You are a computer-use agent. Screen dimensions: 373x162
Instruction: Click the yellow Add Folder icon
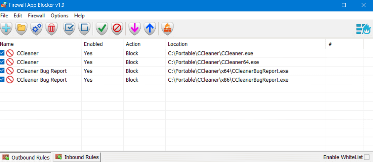(x=22, y=29)
